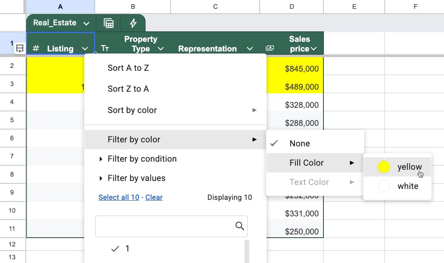Click the $489,000 cell

[x=295, y=84]
